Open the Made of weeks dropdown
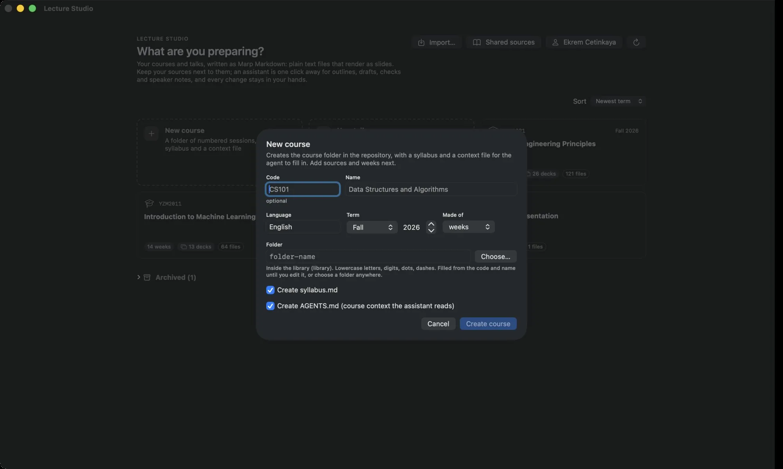 tap(469, 227)
